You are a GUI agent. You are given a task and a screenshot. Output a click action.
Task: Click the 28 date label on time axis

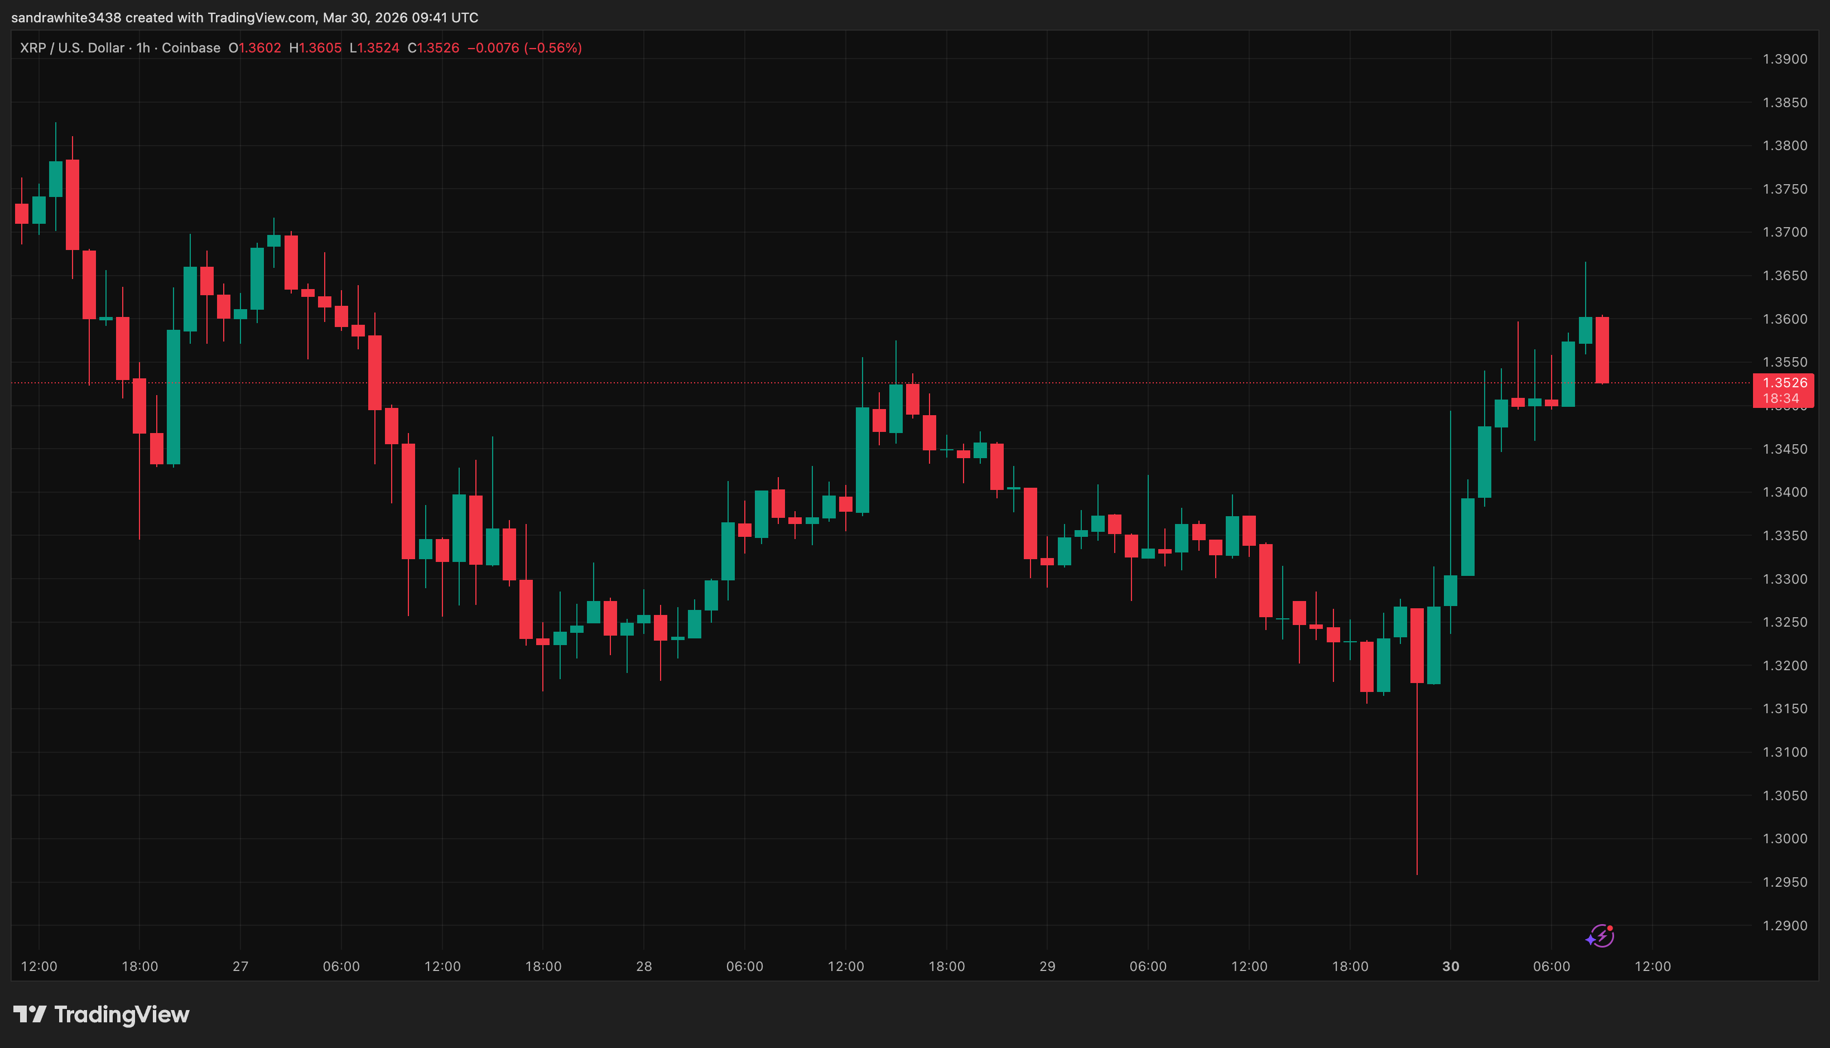point(644,967)
